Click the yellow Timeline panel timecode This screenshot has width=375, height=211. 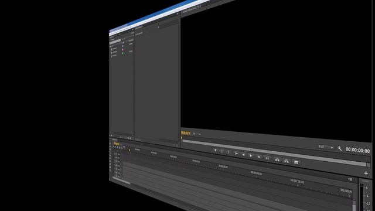[117, 144]
